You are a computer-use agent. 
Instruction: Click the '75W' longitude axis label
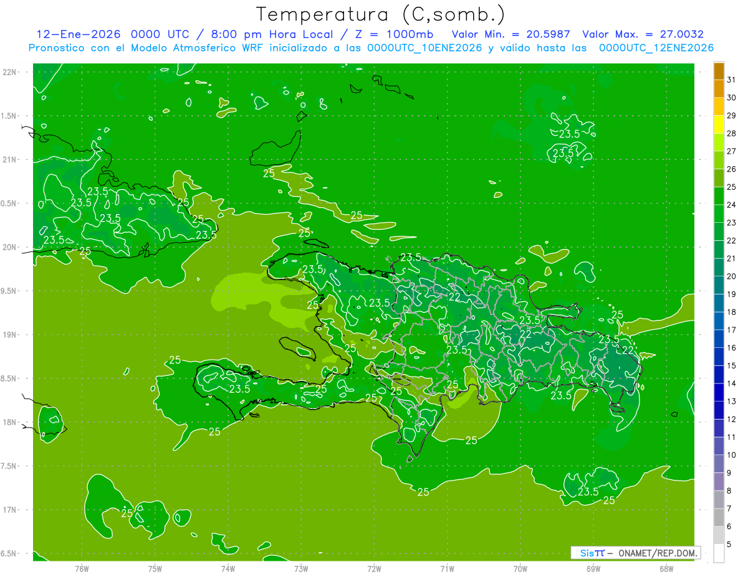coord(155,569)
